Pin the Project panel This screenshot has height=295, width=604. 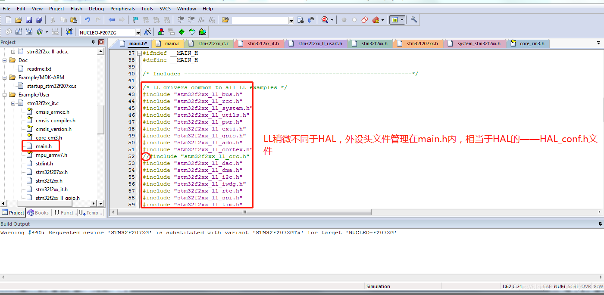pos(93,42)
